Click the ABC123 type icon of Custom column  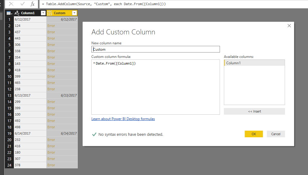[x=50, y=13]
